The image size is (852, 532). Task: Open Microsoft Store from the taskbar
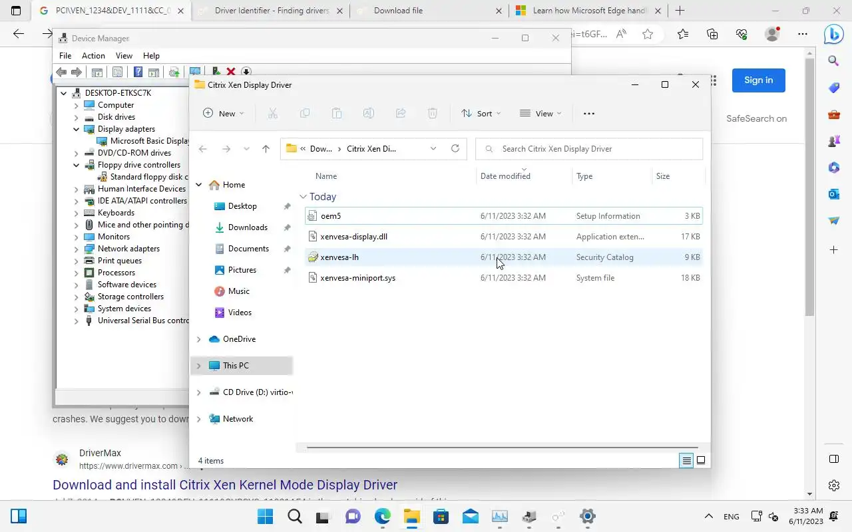[441, 516]
